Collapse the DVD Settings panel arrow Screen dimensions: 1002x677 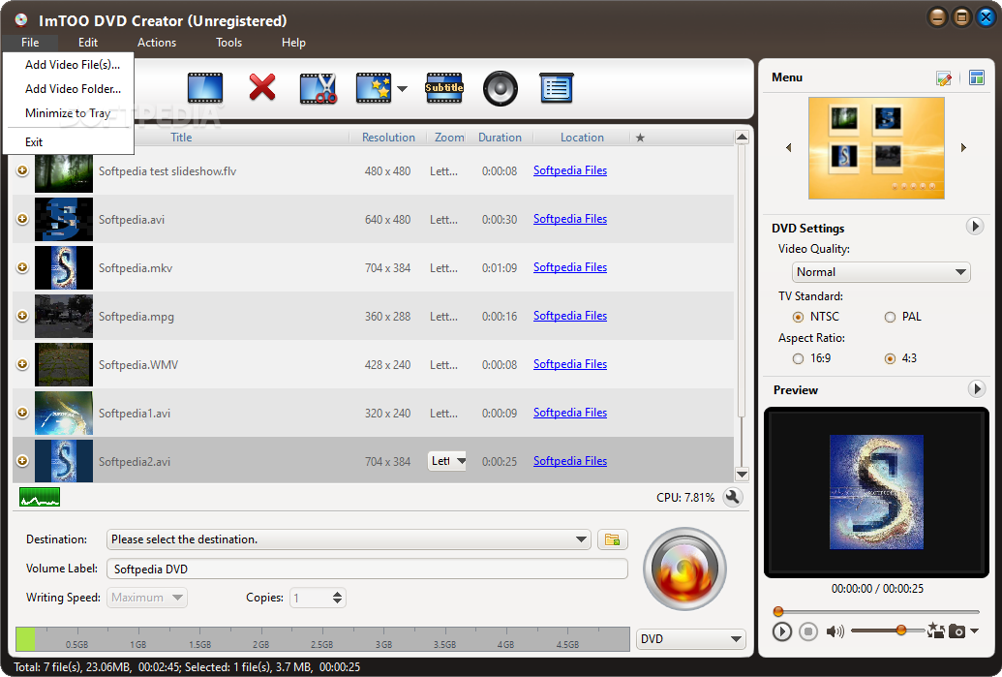click(975, 227)
